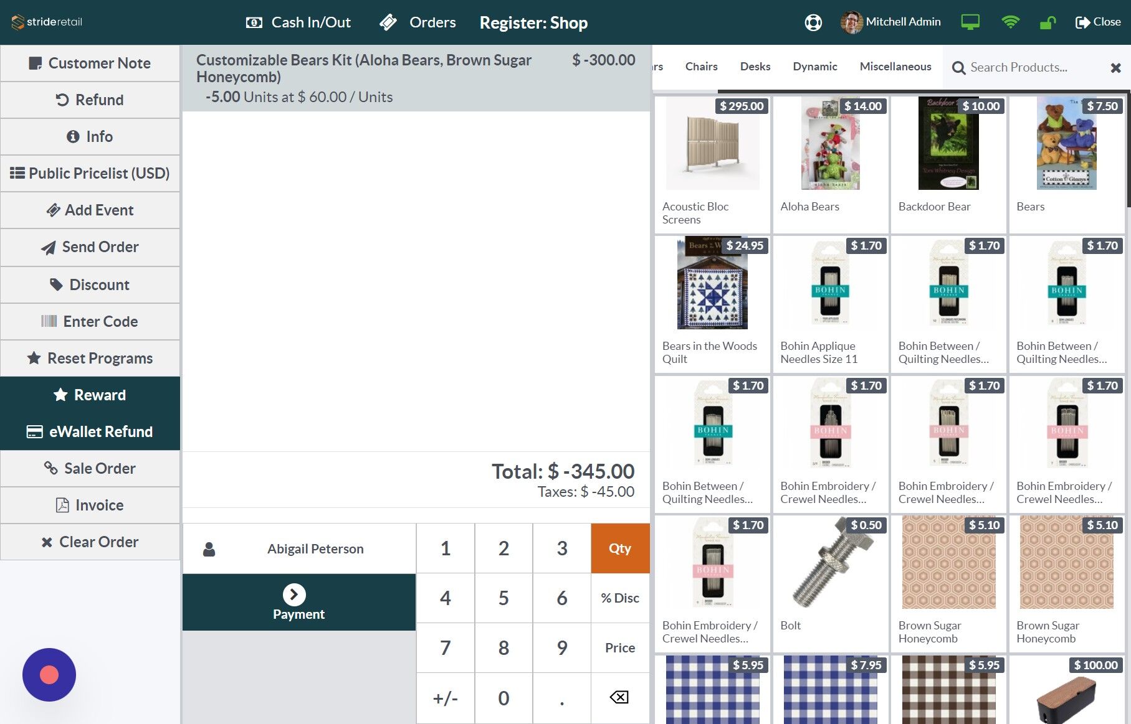Switch numpad to % Disc mode

click(619, 598)
